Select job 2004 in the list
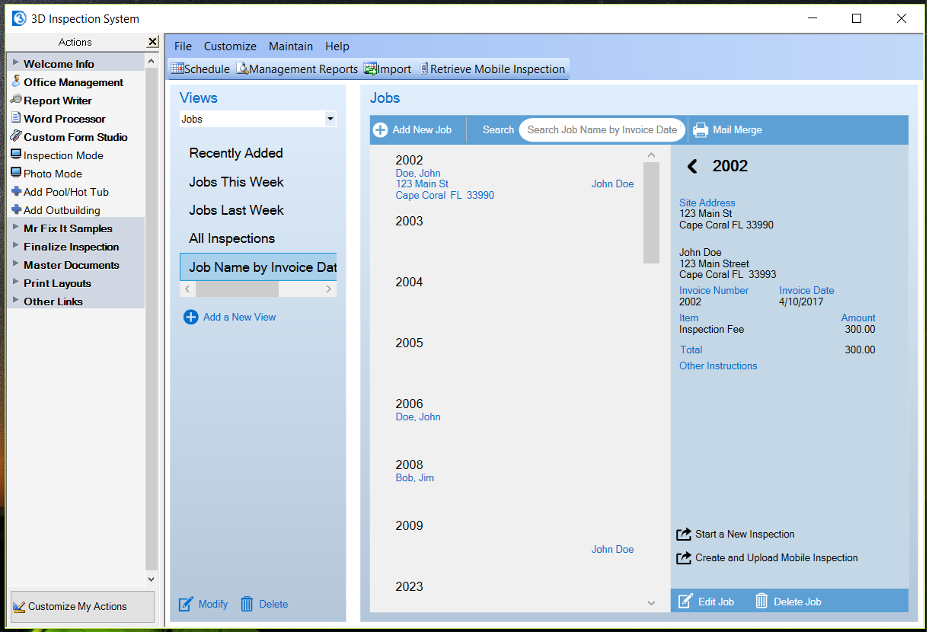 click(409, 282)
